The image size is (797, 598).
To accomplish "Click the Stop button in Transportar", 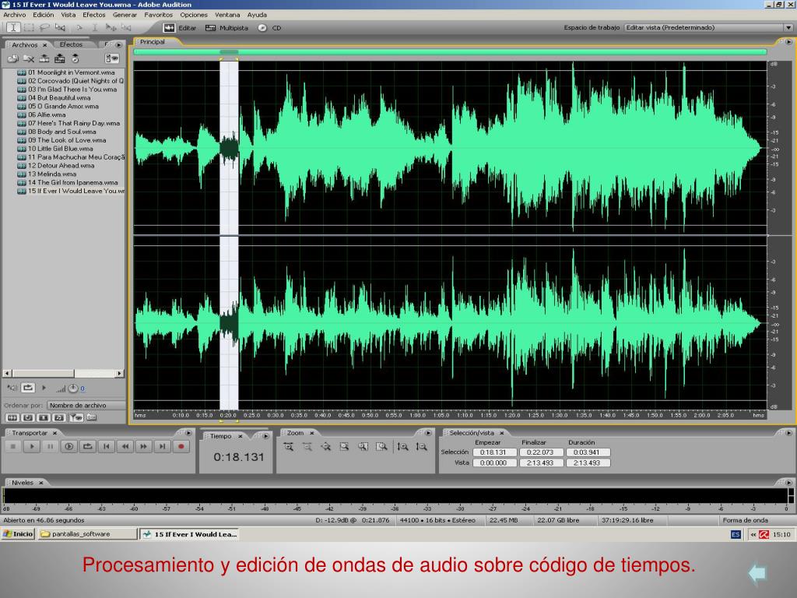I will coord(12,446).
